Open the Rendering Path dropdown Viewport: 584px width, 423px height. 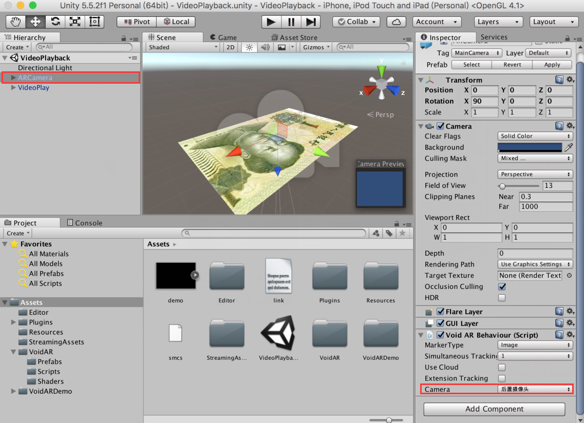[x=535, y=264]
